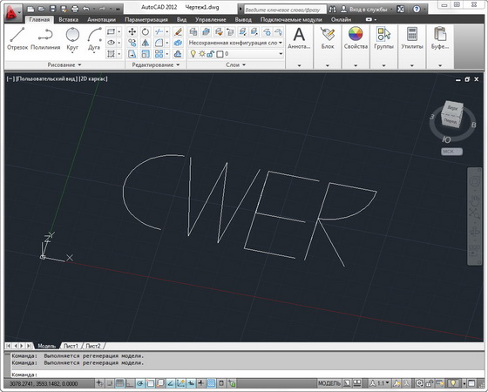Expand the Слои panel
The height and width of the screenshot is (392, 488).
pyautogui.click(x=235, y=64)
